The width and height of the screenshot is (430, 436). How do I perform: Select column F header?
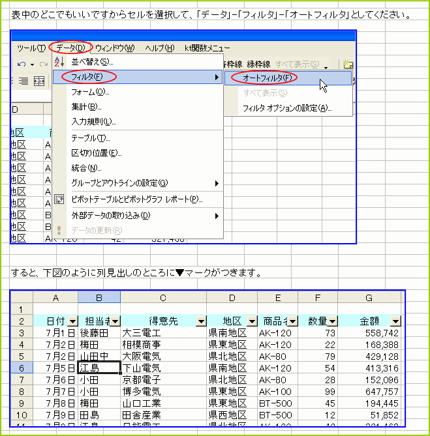click(318, 298)
